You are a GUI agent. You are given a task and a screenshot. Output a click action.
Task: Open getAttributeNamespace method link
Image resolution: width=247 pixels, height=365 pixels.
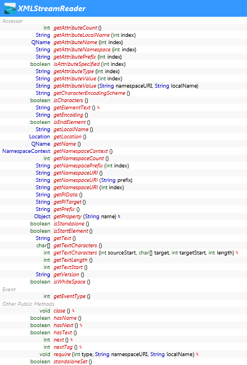point(82,50)
